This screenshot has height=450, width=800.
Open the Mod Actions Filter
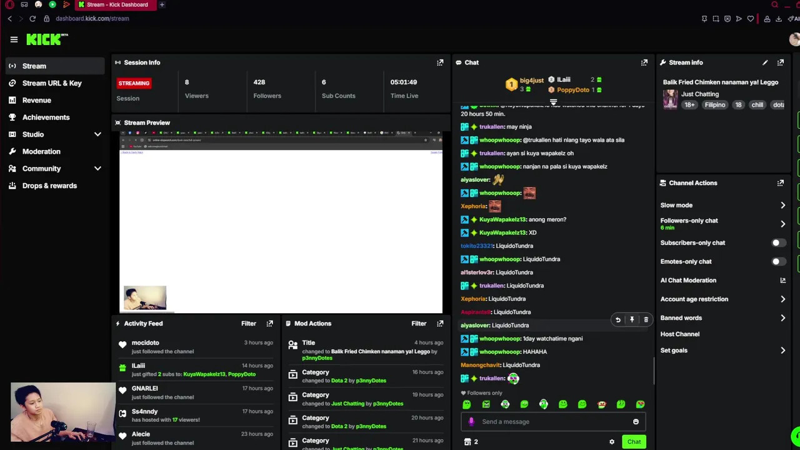419,324
